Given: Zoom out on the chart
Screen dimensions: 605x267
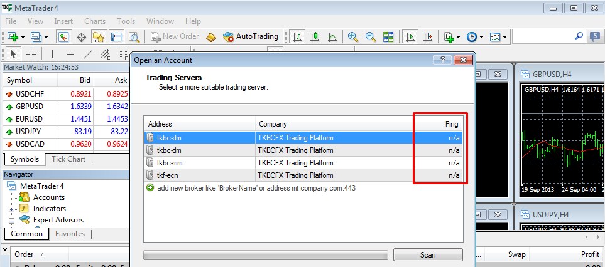Looking at the screenshot, I should click(x=371, y=37).
